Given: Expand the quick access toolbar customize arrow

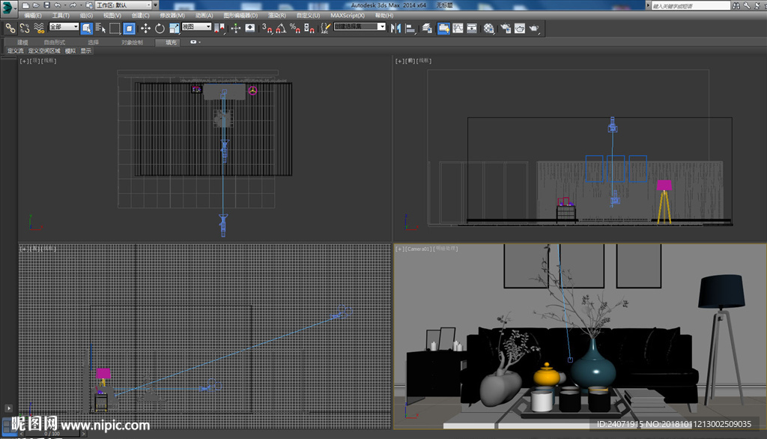Looking at the screenshot, I should [x=156, y=5].
